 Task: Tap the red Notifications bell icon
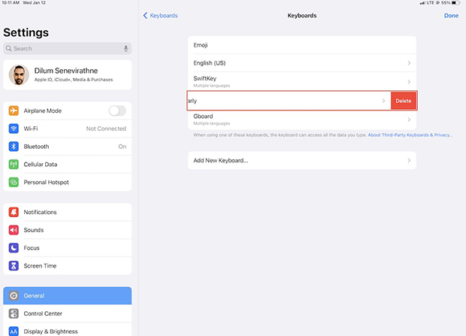tap(14, 212)
